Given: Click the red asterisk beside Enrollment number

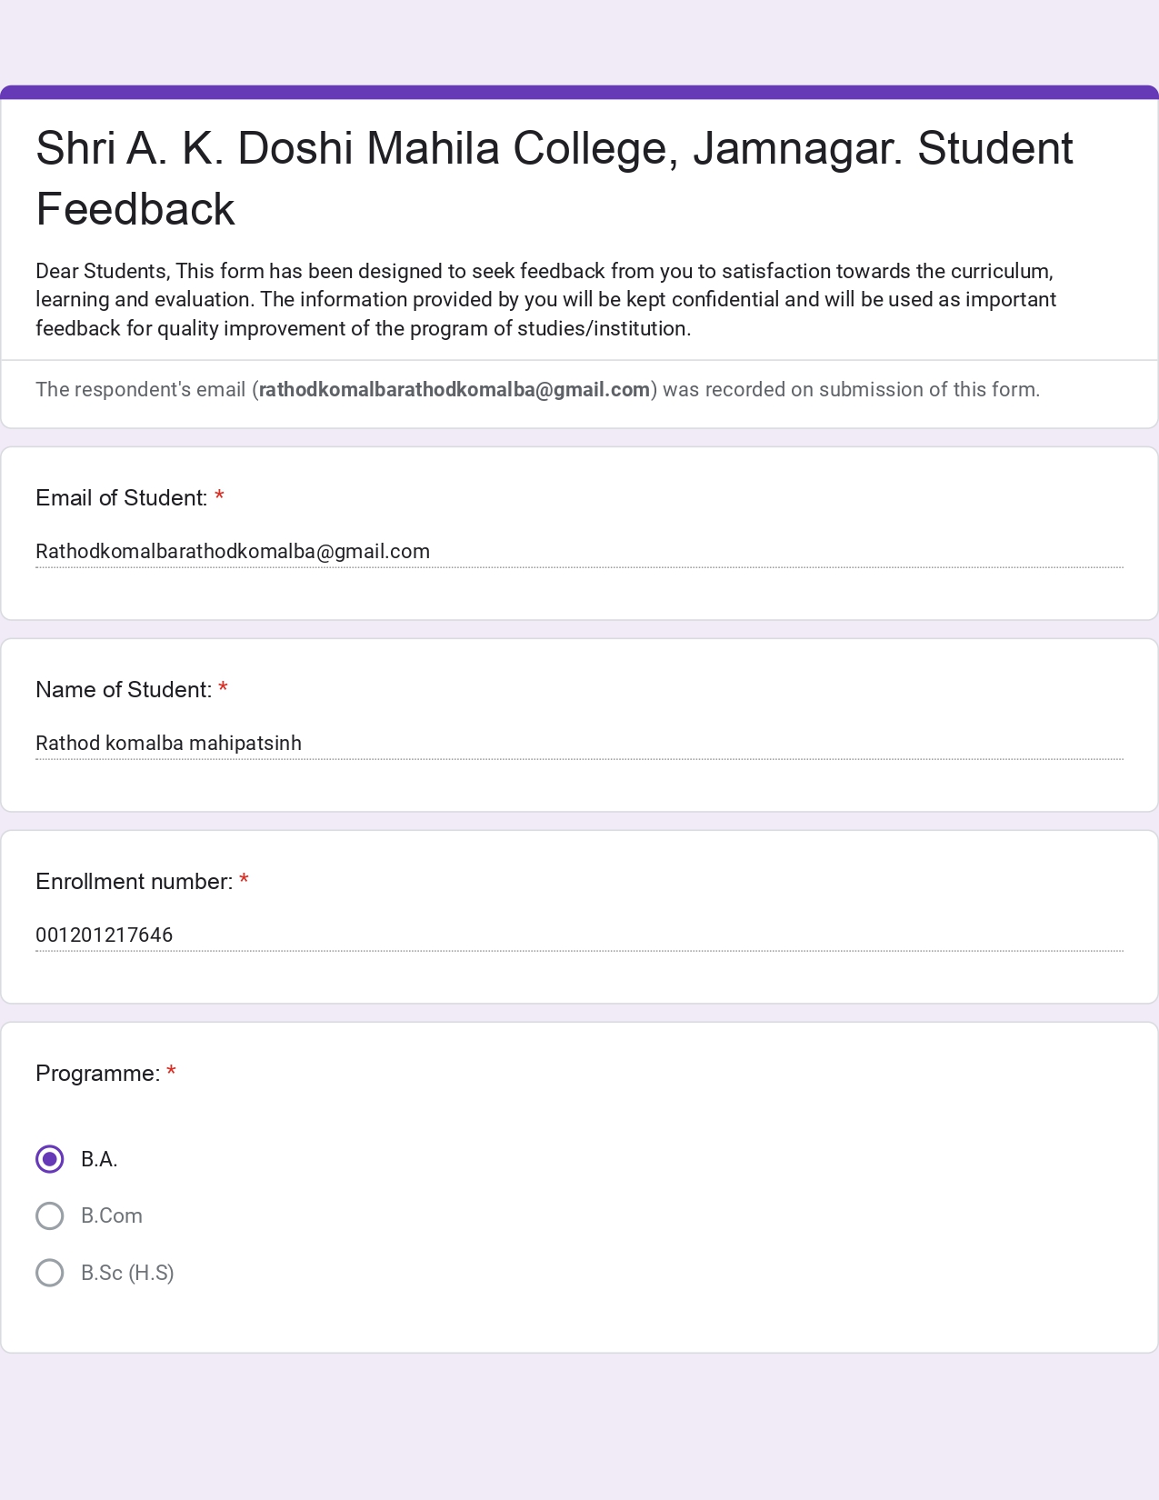Looking at the screenshot, I should [244, 881].
